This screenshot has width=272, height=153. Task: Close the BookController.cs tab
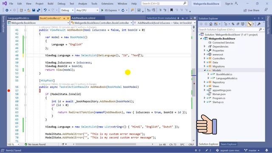[x=68, y=18]
